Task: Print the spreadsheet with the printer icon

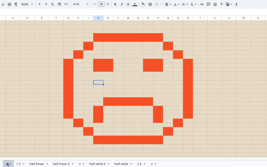Action: tap(10, 5)
